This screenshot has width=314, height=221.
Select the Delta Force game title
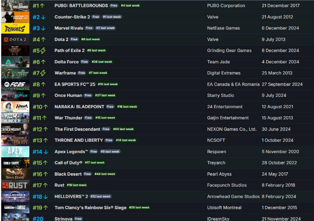click(67, 62)
